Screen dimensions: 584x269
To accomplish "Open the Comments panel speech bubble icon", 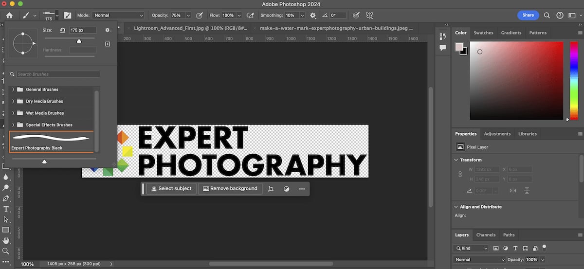I will (442, 48).
